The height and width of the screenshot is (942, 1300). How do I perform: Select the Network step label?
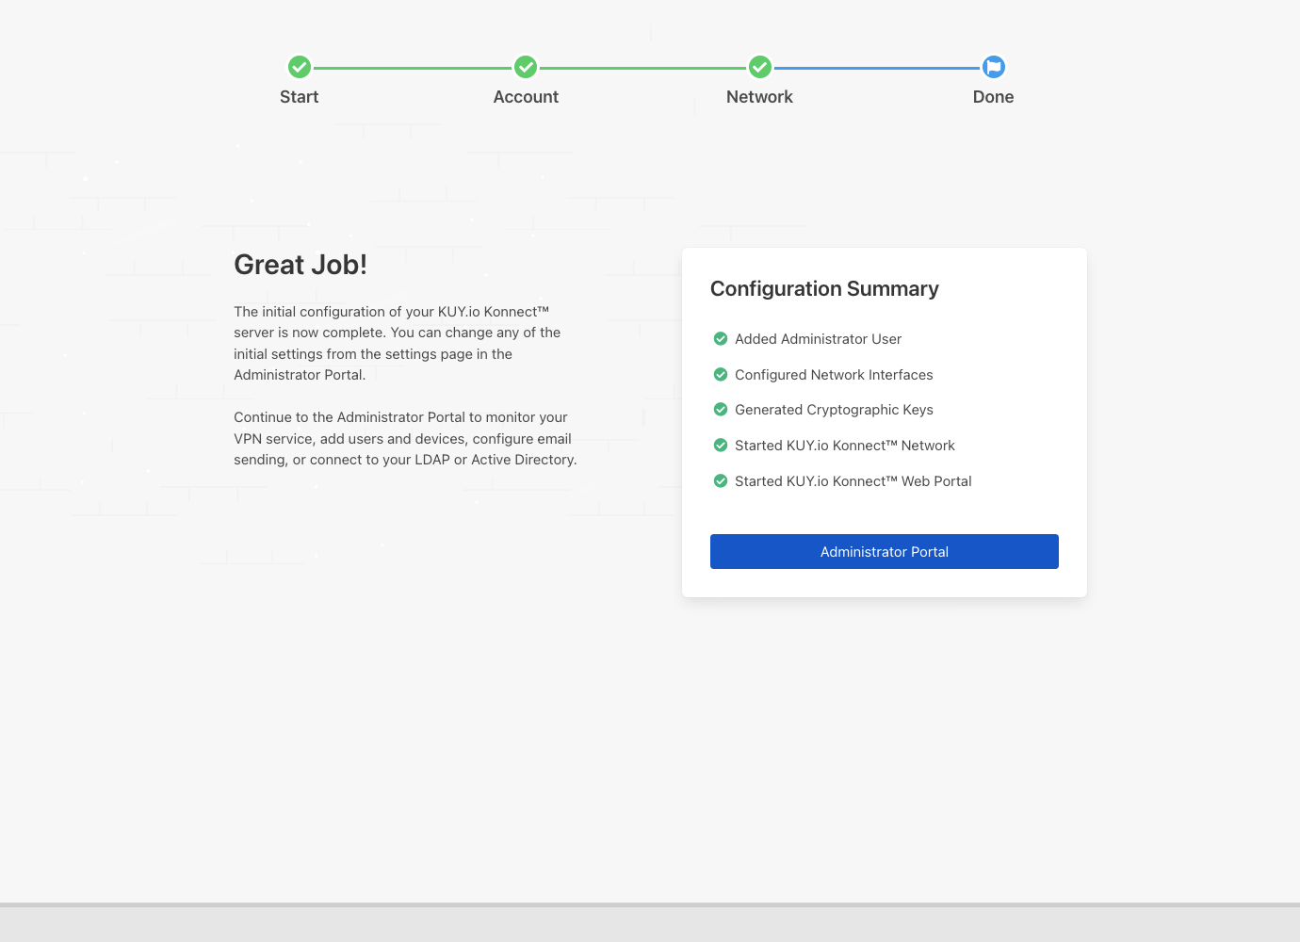[x=759, y=97]
